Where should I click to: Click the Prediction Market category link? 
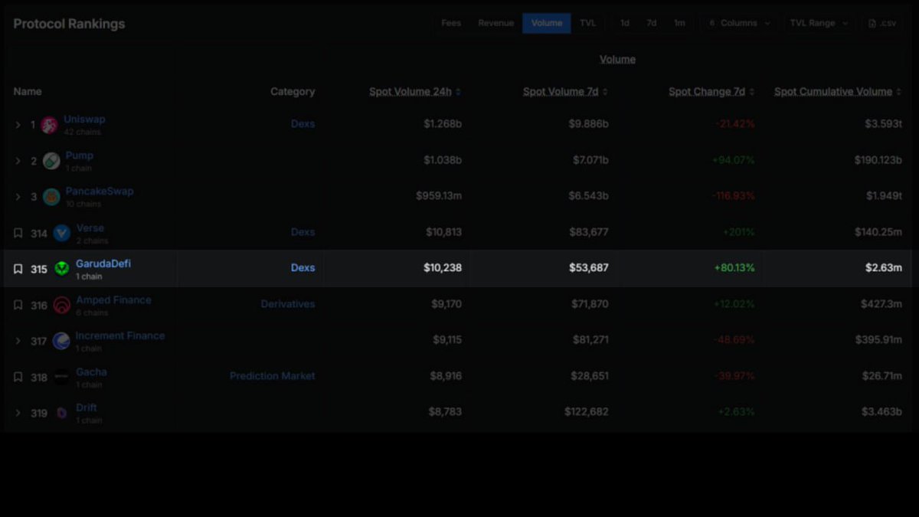coord(273,376)
